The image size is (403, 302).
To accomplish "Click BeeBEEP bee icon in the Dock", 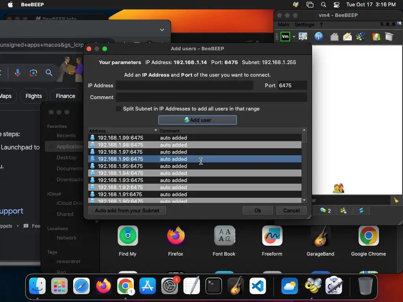I will [x=313, y=285].
